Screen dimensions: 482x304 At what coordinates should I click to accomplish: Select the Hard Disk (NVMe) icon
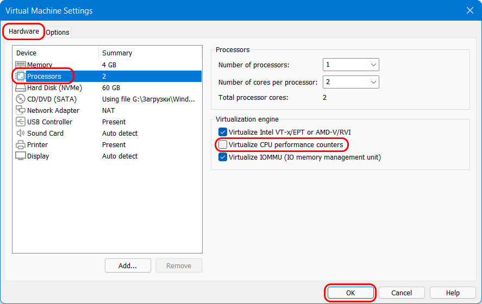point(20,88)
